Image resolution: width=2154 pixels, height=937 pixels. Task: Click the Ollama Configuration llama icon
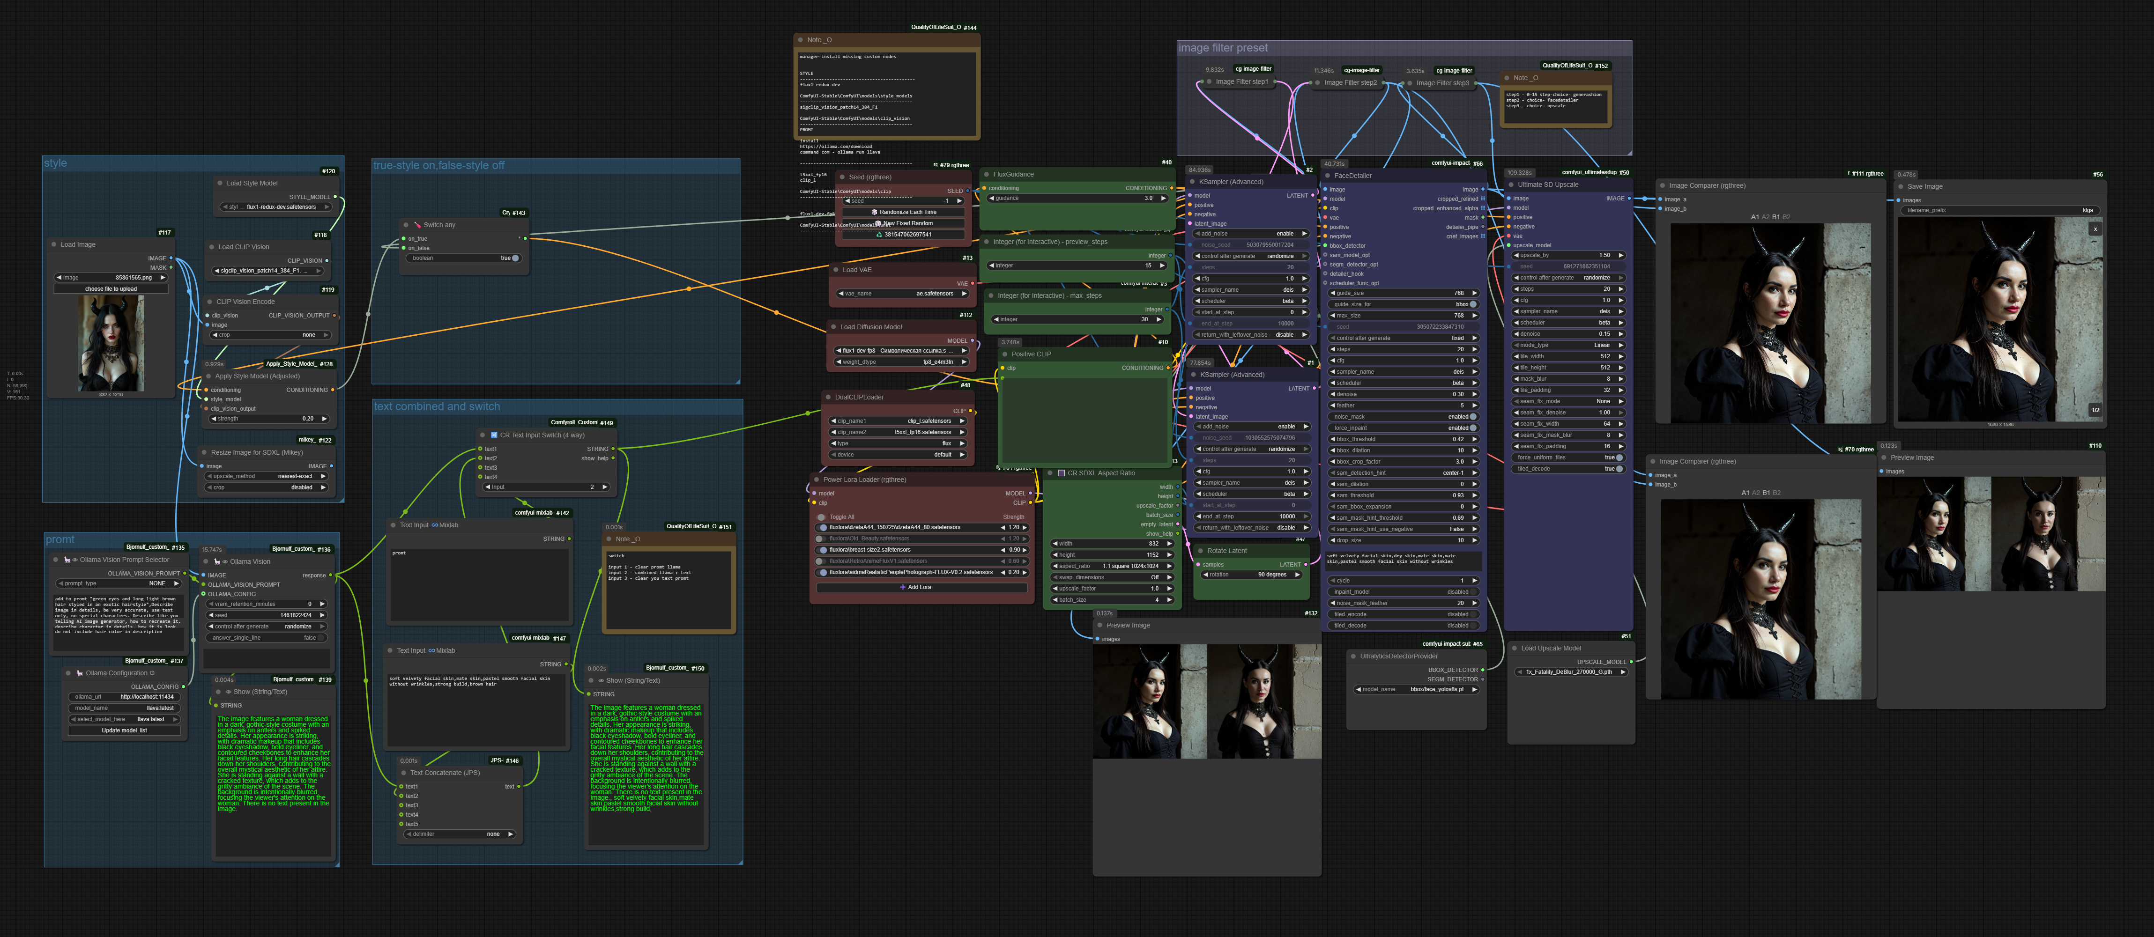(80, 673)
